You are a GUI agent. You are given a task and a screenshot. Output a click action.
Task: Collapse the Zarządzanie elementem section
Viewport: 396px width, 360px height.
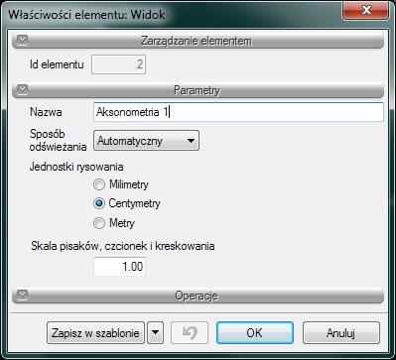pos(23,41)
